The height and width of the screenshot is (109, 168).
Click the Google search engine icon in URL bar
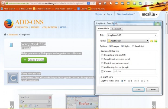coord(88,3)
